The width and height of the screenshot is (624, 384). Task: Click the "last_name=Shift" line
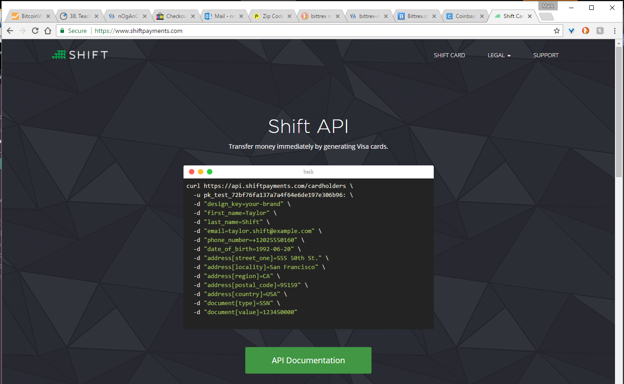(x=231, y=222)
